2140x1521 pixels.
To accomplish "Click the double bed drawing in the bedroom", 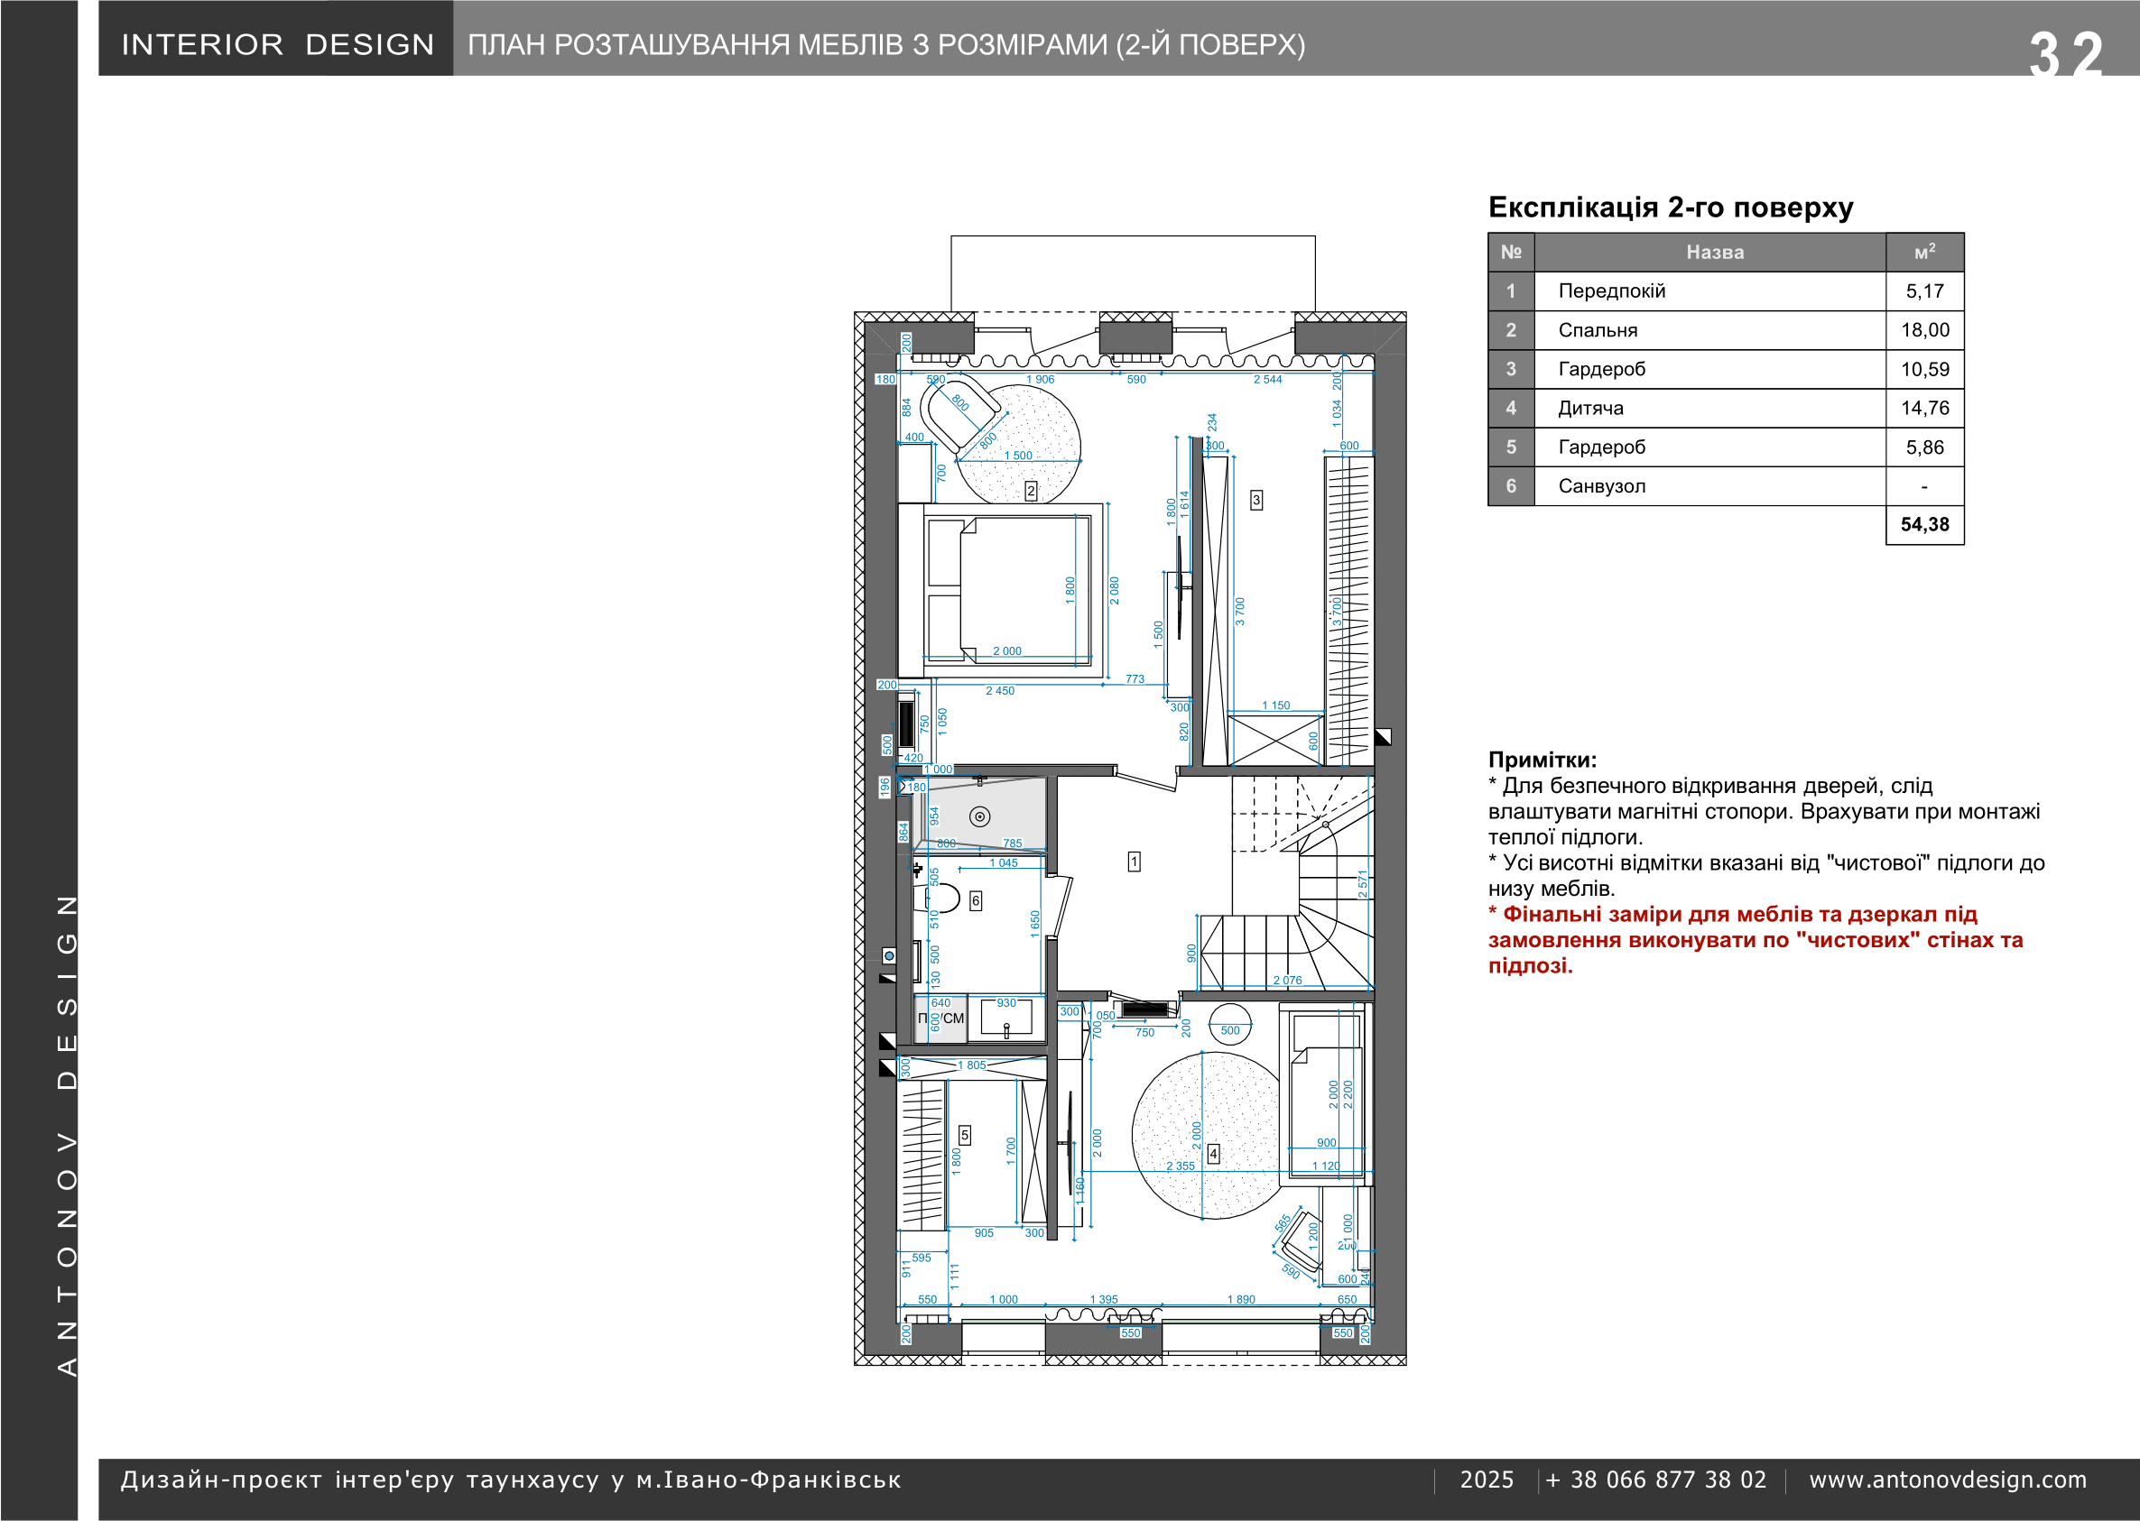I will coord(1001,590).
